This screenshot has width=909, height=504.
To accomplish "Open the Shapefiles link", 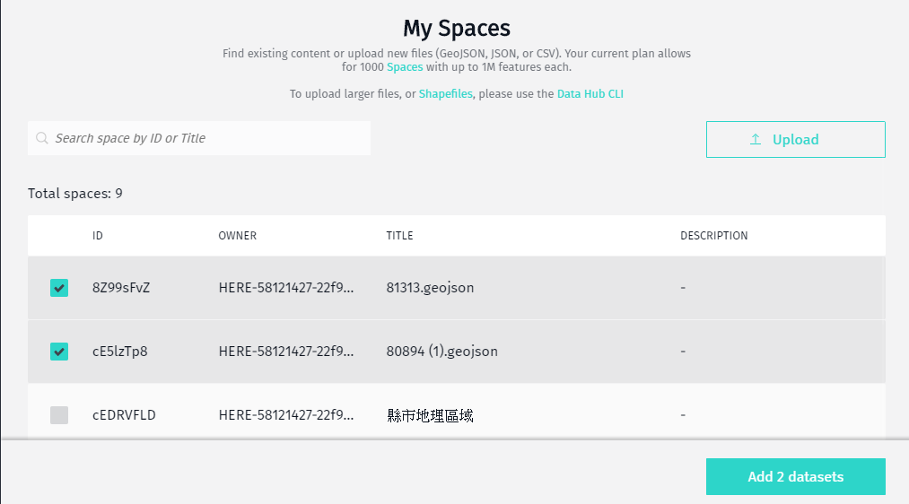I will point(445,93).
